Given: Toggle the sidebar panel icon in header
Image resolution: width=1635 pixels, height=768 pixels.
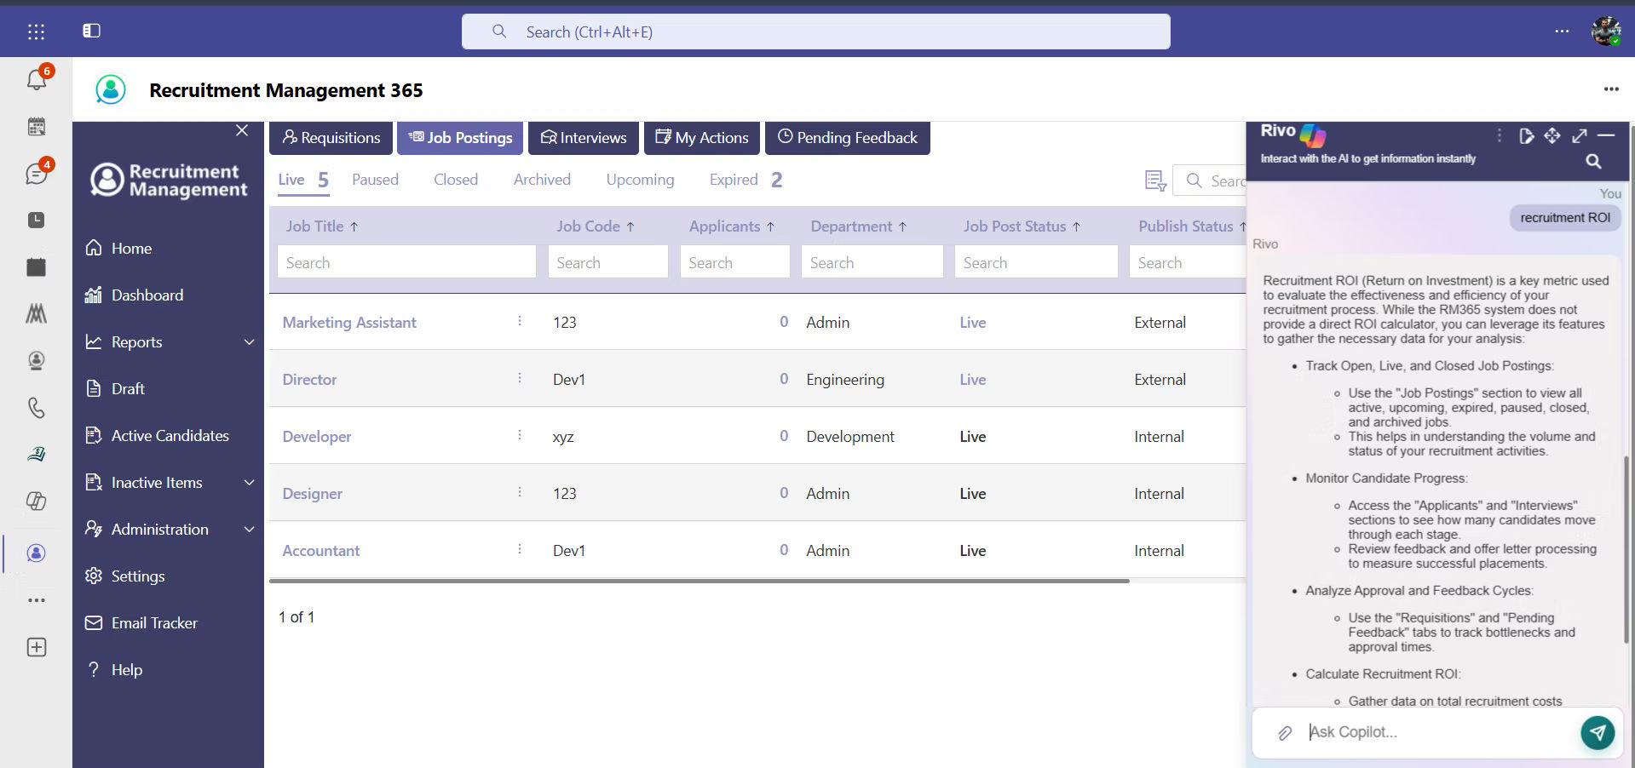Looking at the screenshot, I should [91, 31].
